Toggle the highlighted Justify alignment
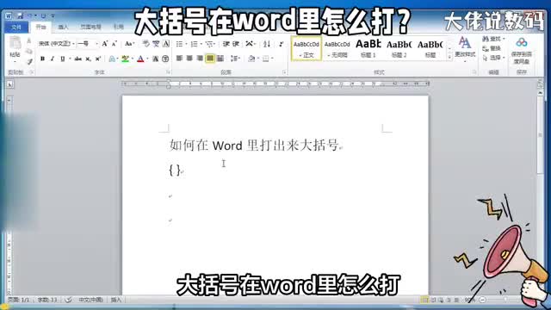551x310 pixels. pyautogui.click(x=210, y=59)
